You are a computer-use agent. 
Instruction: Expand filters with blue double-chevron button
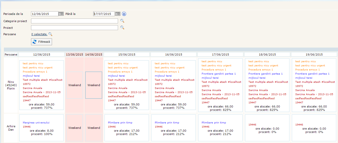point(124,14)
